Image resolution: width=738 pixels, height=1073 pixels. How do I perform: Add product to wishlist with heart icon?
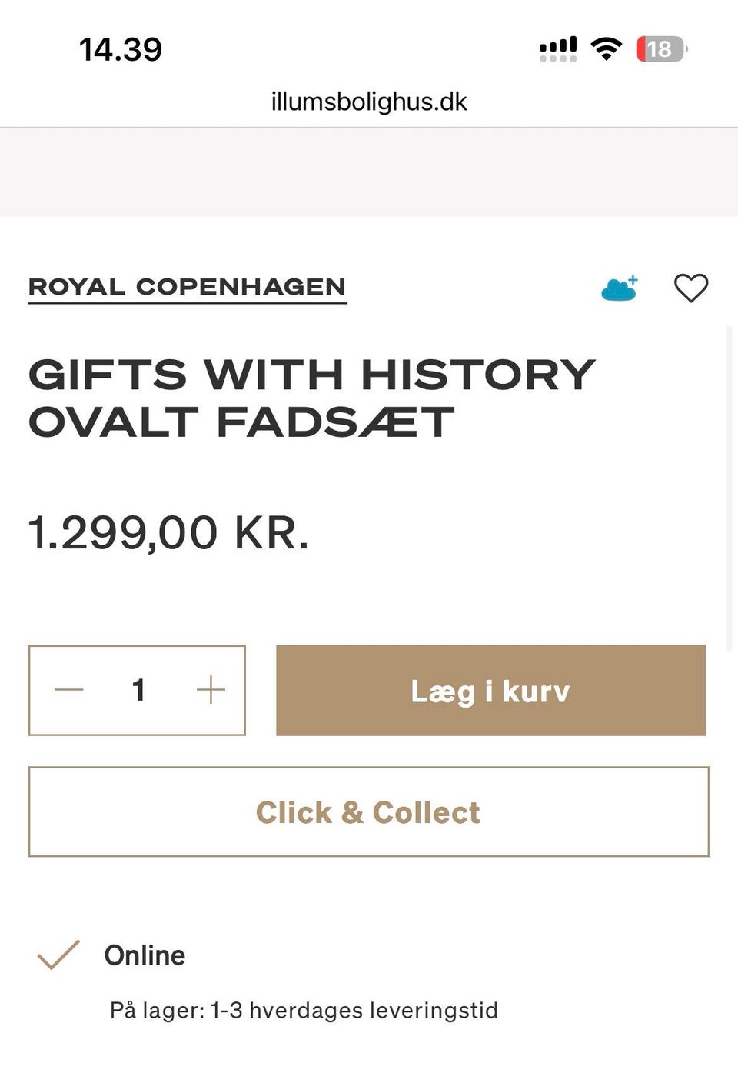(690, 288)
